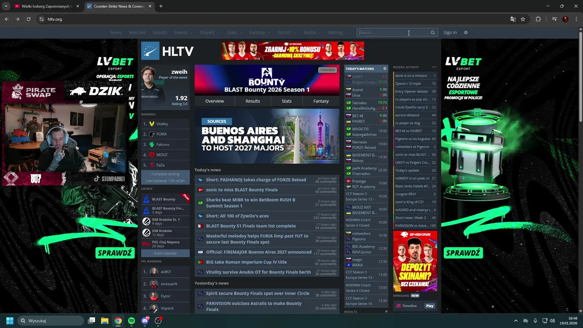Open a new browser tab
Screen dimensions: 583x328
(x=161, y=6)
